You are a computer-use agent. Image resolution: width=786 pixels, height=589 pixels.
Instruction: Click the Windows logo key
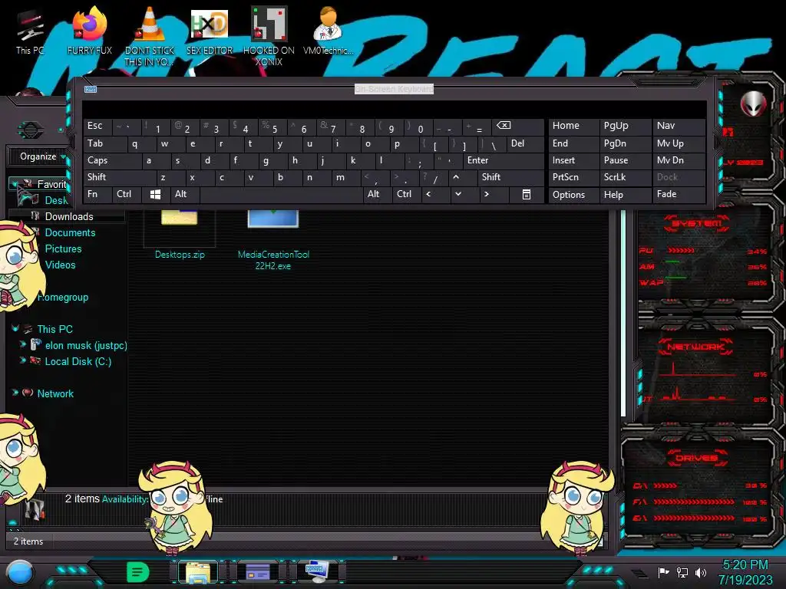coord(155,194)
